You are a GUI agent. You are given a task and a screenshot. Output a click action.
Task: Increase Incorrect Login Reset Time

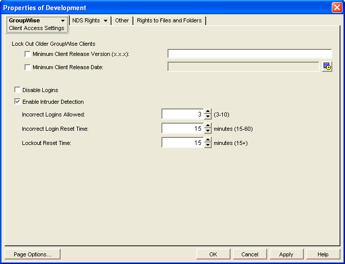coord(208,126)
